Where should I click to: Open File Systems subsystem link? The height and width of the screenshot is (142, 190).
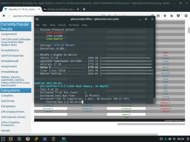[8, 106]
